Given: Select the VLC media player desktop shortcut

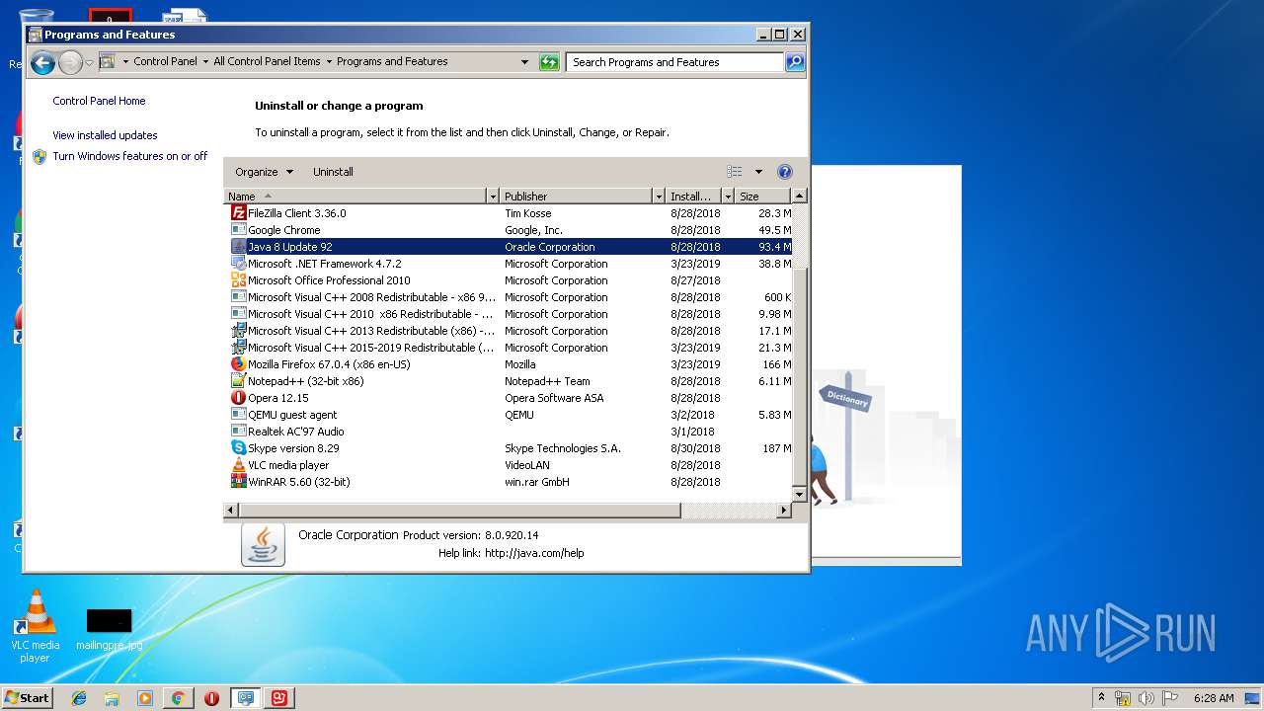Looking at the screenshot, I should (x=35, y=626).
